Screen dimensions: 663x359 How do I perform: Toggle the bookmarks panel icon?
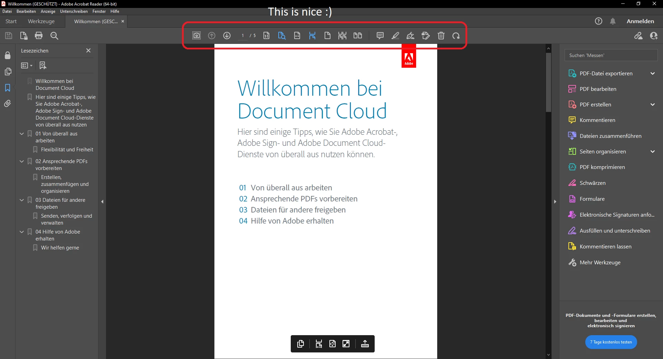[8, 88]
